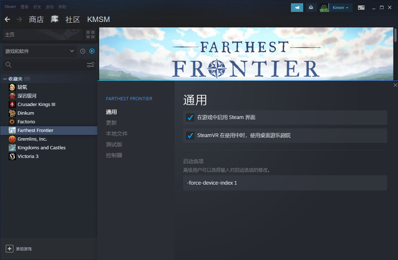The image size is (398, 260).
Task: Click the recent activity clock icon
Action: [x=83, y=51]
